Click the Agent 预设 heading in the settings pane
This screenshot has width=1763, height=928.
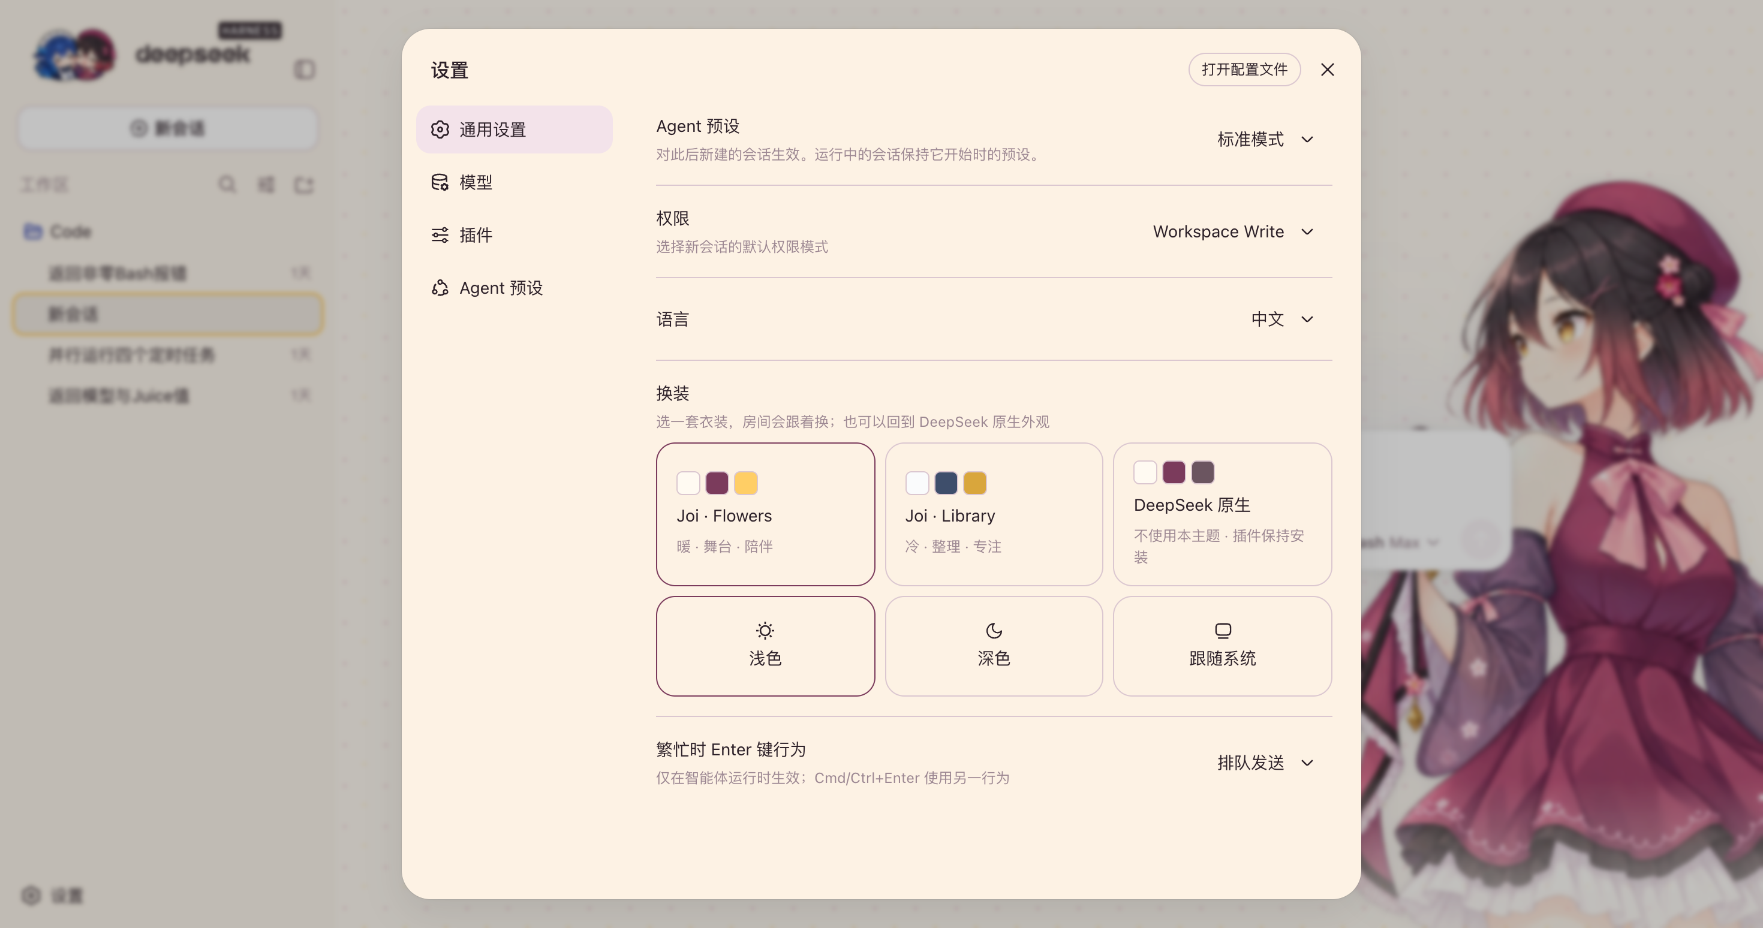697,126
